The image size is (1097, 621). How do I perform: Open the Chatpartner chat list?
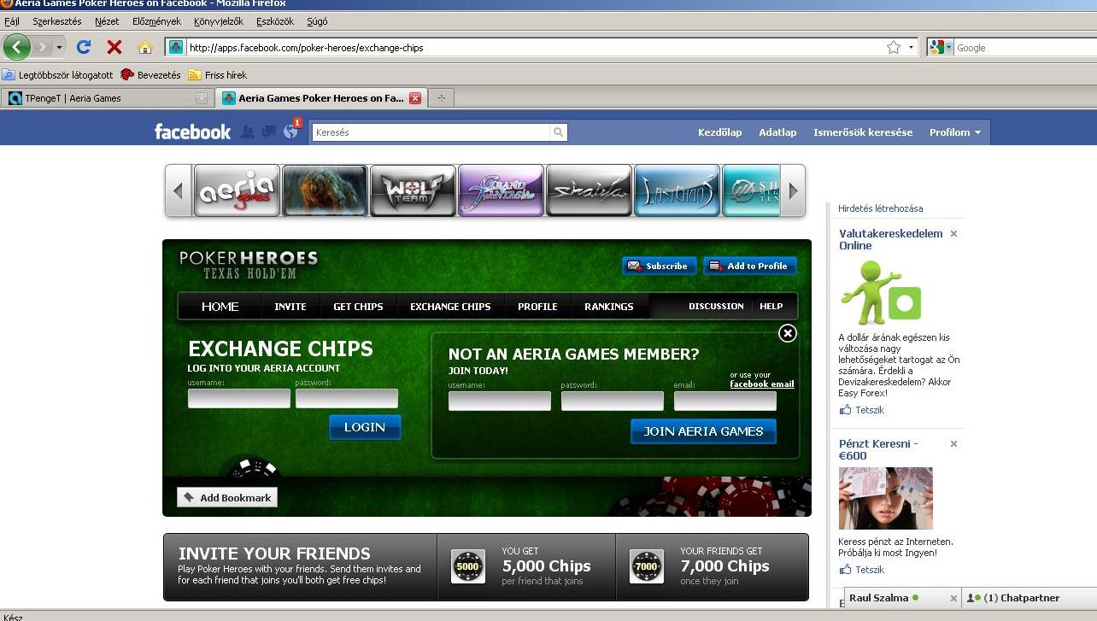coord(1030,598)
